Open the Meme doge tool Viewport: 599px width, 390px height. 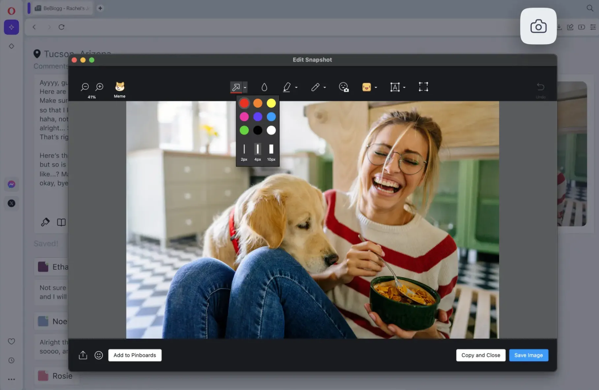[119, 87]
